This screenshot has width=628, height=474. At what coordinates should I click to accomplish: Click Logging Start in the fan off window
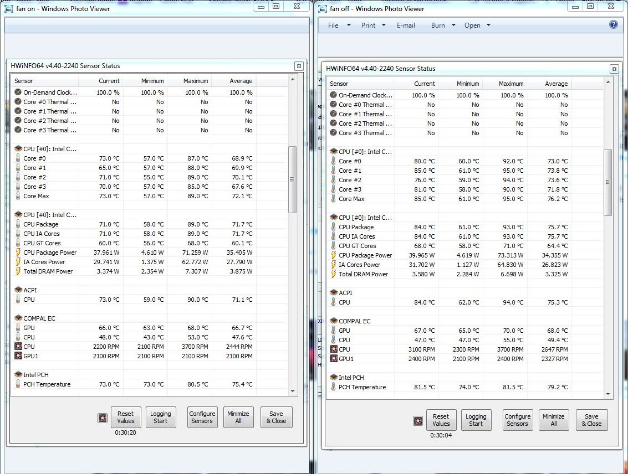[x=476, y=420]
